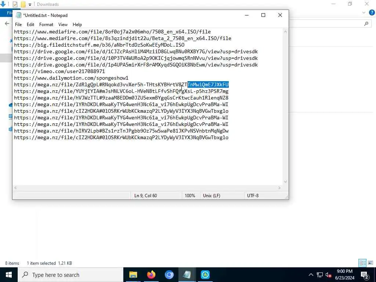Switch Explorer to details view icon
This screenshot has width=376, height=282.
[x=362, y=263]
